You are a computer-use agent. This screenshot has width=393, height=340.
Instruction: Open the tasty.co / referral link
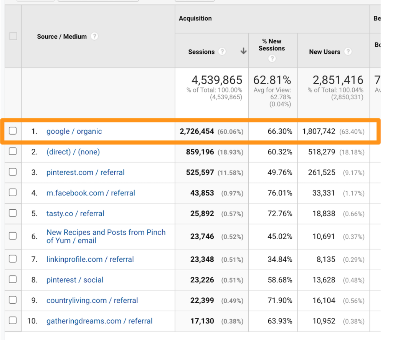click(75, 213)
